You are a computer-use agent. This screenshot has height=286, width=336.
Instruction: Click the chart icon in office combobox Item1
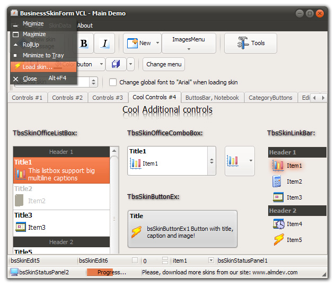[135, 163]
